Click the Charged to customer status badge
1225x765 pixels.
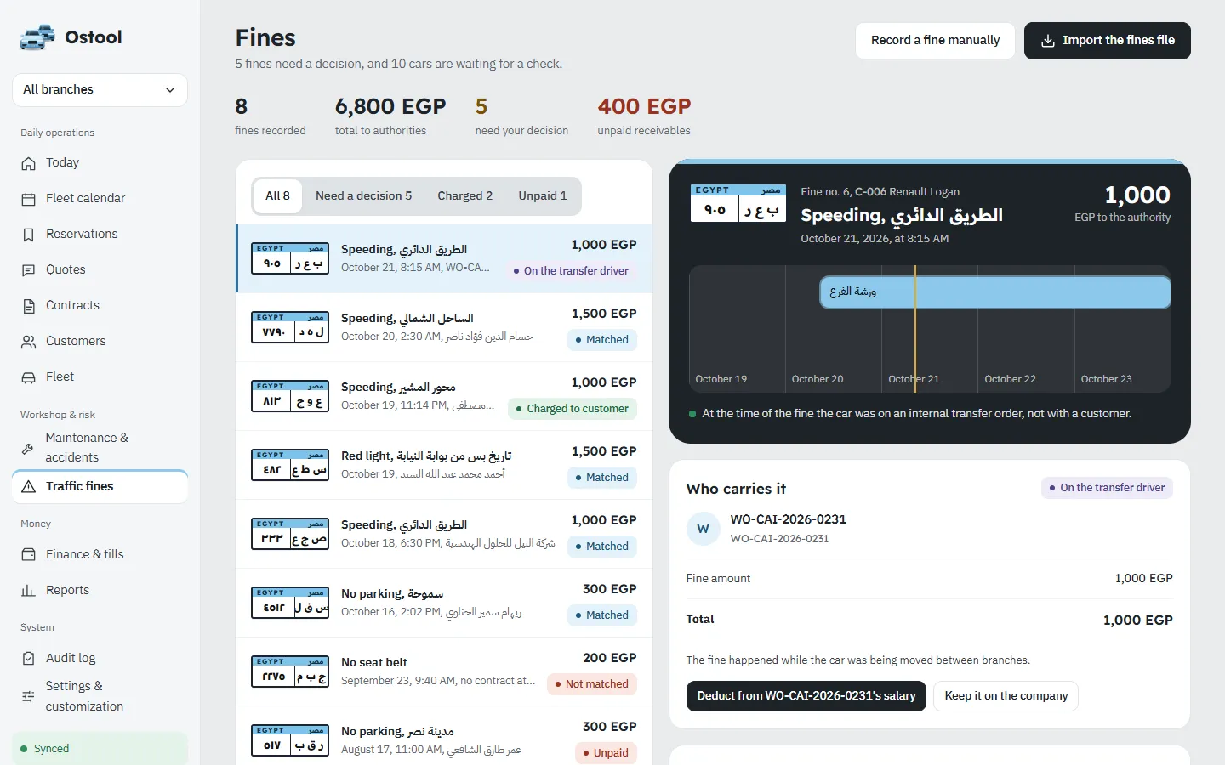tap(572, 409)
